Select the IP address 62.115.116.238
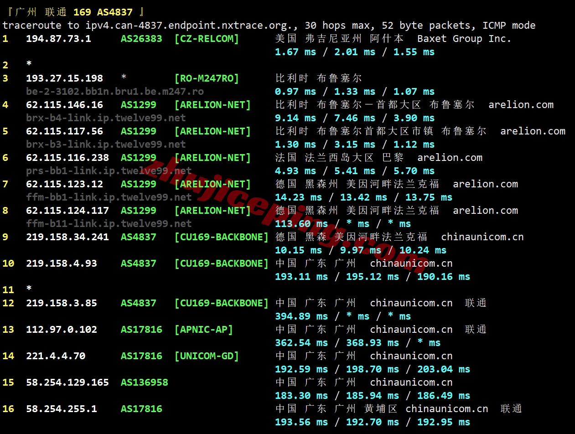The width and height of the screenshot is (575, 434). (67, 158)
